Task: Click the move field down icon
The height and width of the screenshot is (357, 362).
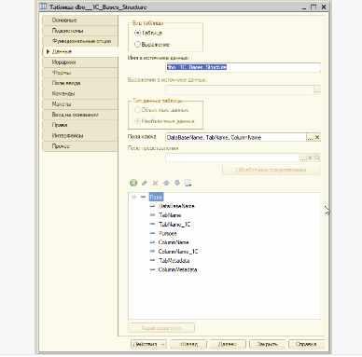Action: click(177, 183)
